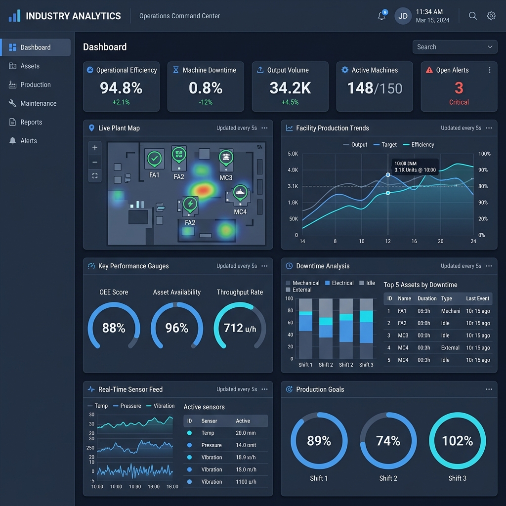Zoom out on the plant map
The image size is (506, 506).
pos(95,162)
